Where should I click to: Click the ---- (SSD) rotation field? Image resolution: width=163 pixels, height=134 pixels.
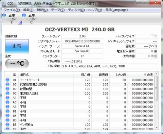147,46
